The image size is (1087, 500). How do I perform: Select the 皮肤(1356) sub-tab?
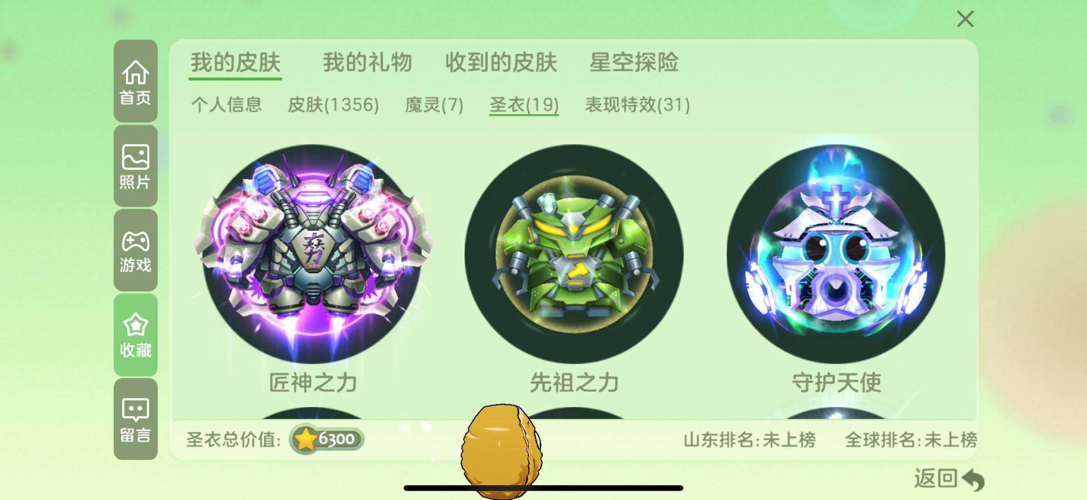(333, 105)
